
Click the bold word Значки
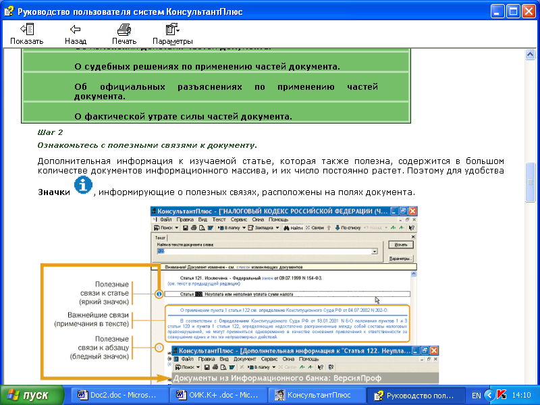click(54, 192)
